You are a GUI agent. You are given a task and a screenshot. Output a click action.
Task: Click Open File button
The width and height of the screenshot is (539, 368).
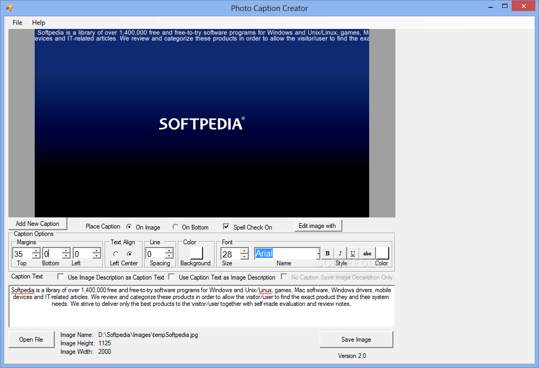[x=31, y=340]
